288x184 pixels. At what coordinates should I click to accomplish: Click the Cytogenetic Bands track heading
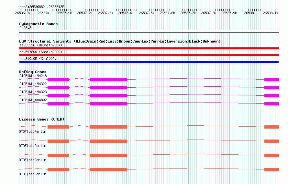(x=39, y=24)
